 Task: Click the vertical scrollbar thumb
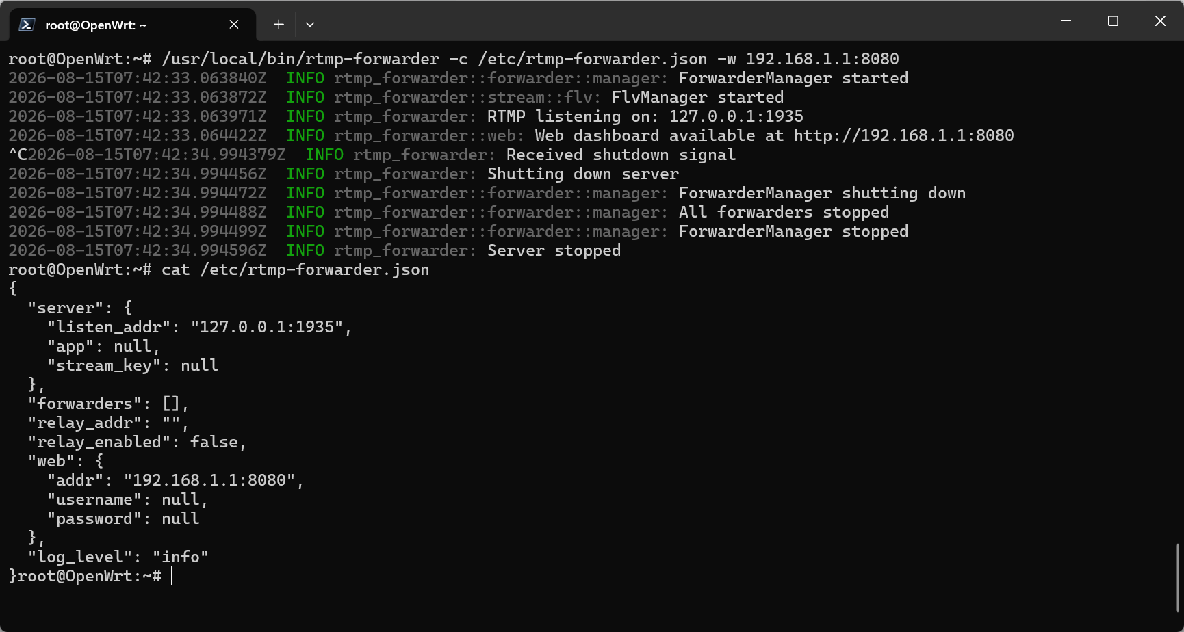[x=1178, y=578]
